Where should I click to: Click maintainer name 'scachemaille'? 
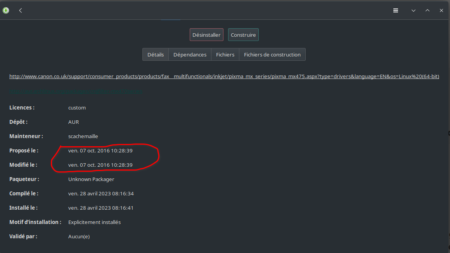tap(83, 136)
